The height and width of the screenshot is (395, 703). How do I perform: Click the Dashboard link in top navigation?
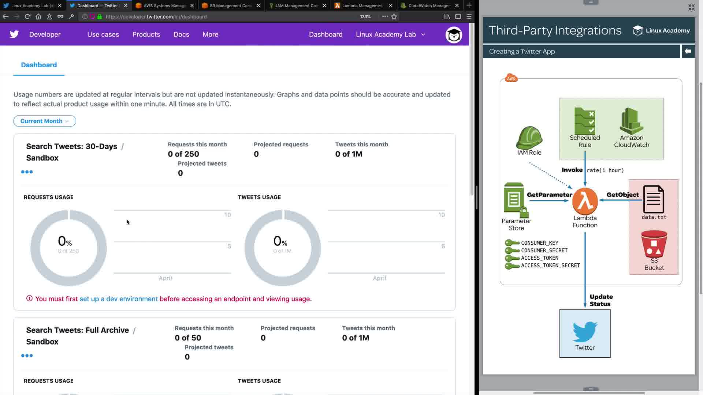pos(326,34)
